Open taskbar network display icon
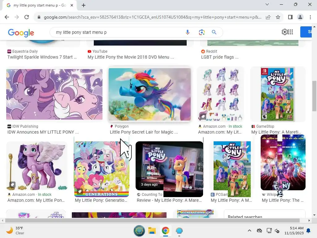317x238 pixels. (x=269, y=231)
